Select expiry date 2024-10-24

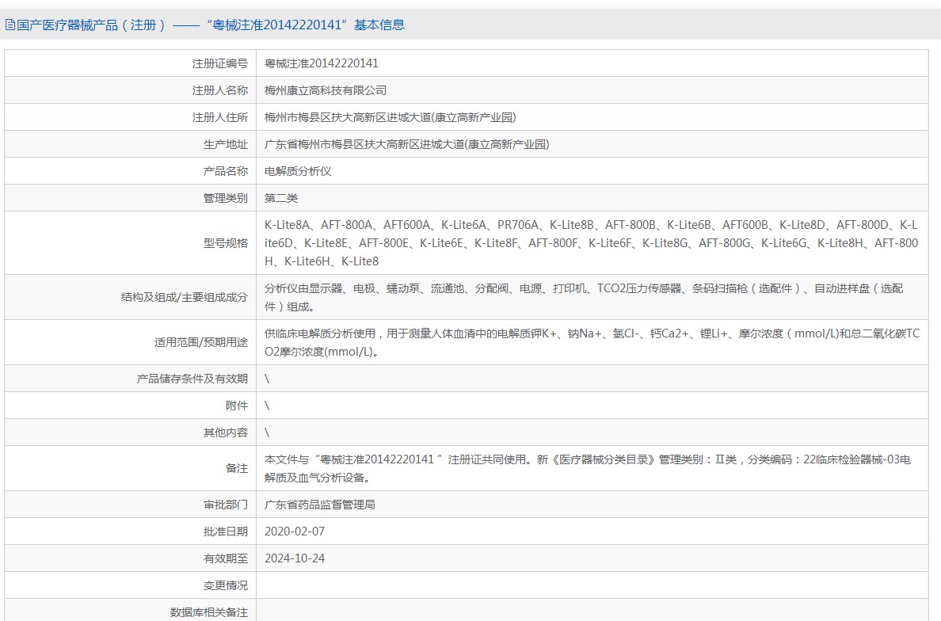point(295,558)
